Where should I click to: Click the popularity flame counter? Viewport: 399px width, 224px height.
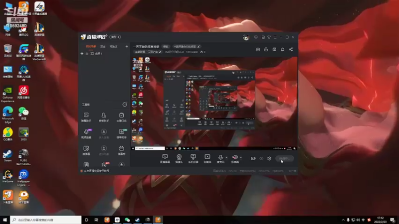click(x=203, y=52)
